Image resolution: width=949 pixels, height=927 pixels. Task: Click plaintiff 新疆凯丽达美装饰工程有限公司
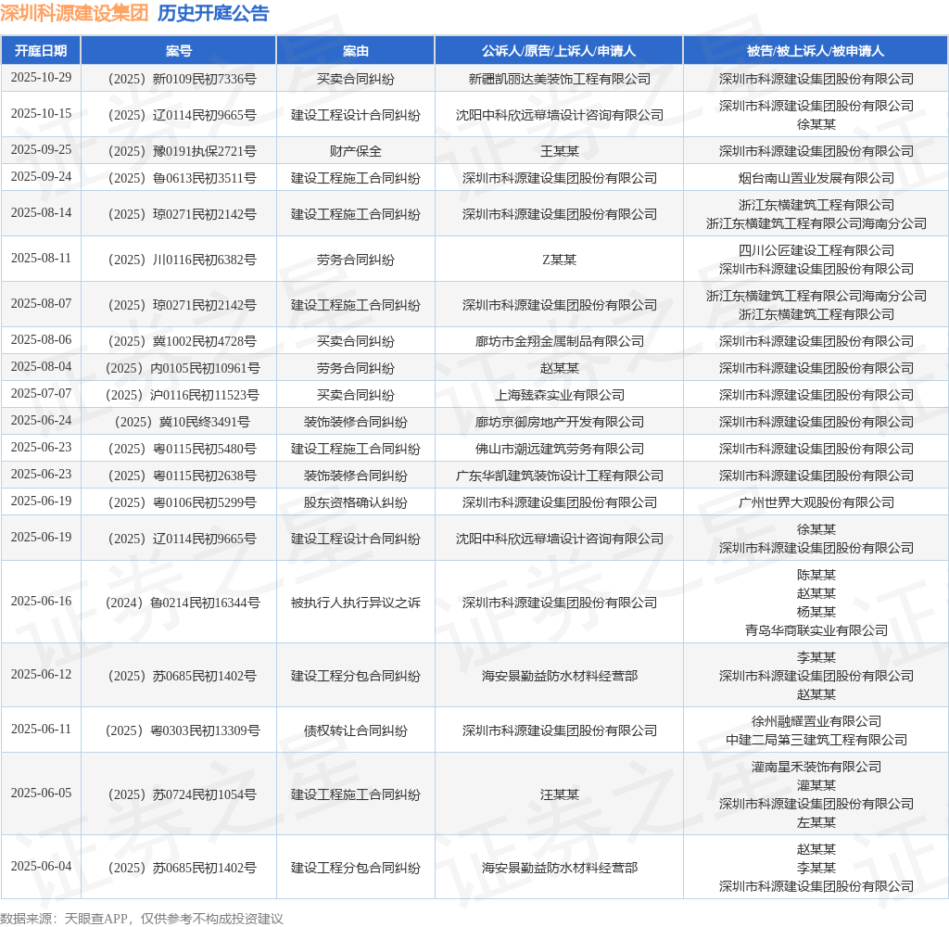tap(559, 79)
